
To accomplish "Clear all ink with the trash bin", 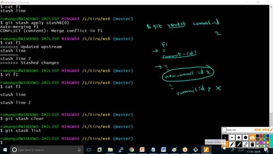I will (252, 145).
